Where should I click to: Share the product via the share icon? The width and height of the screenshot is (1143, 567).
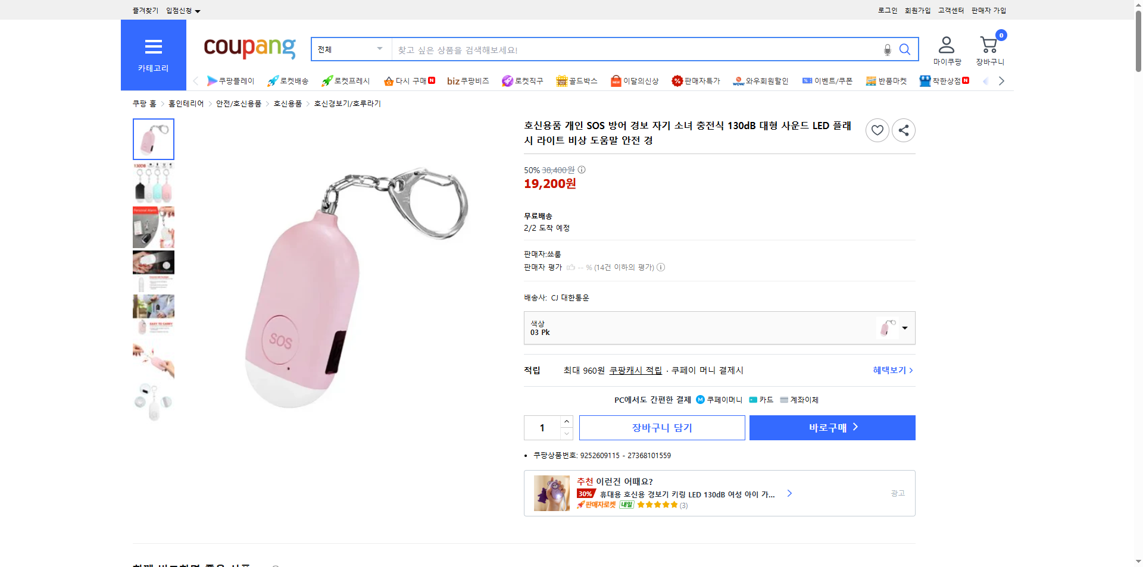(x=903, y=130)
